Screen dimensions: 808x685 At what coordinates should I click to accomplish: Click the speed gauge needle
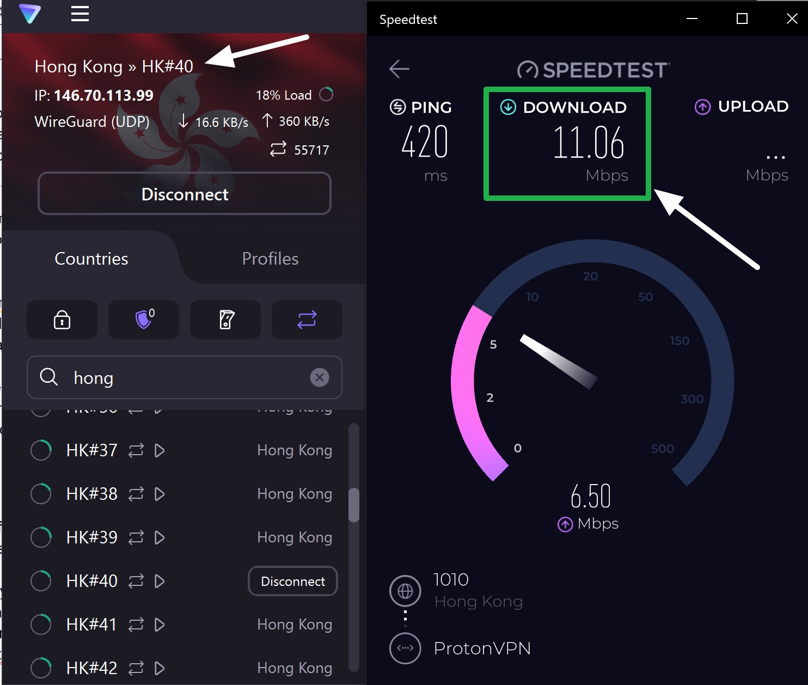coord(559,362)
